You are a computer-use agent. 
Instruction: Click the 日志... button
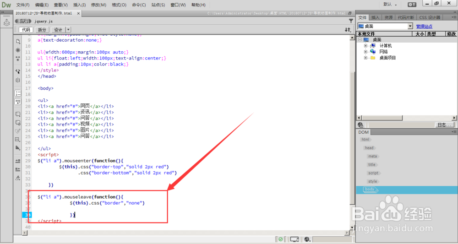[445, 125]
